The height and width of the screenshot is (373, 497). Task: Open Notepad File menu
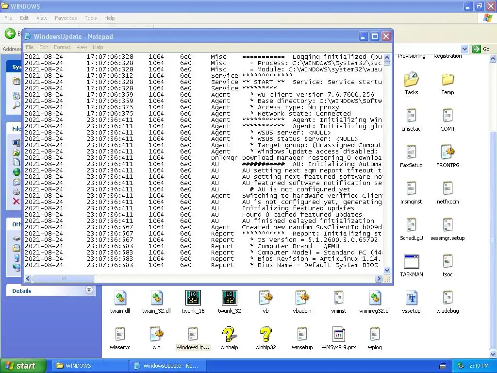(x=30, y=47)
